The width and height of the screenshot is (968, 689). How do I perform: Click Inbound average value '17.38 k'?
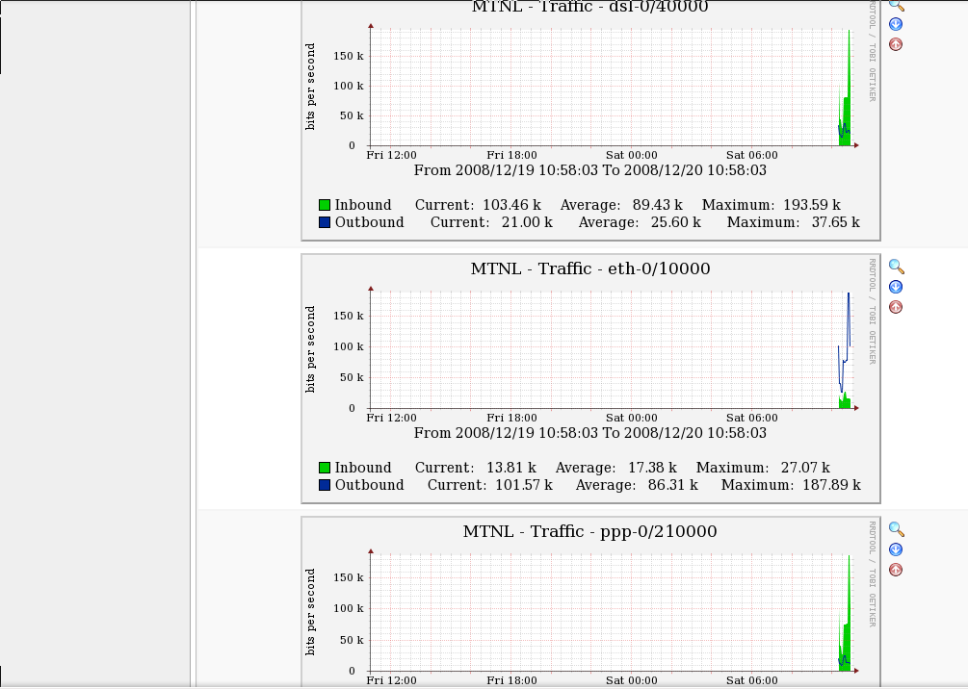[x=652, y=468]
